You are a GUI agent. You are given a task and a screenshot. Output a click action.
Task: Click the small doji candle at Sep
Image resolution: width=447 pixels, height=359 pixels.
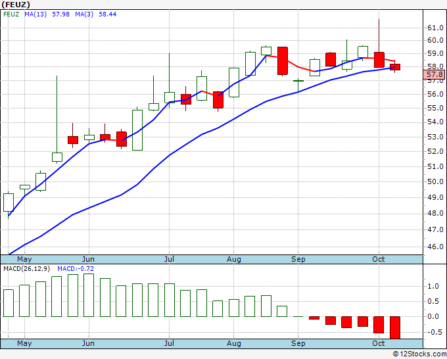(x=298, y=81)
